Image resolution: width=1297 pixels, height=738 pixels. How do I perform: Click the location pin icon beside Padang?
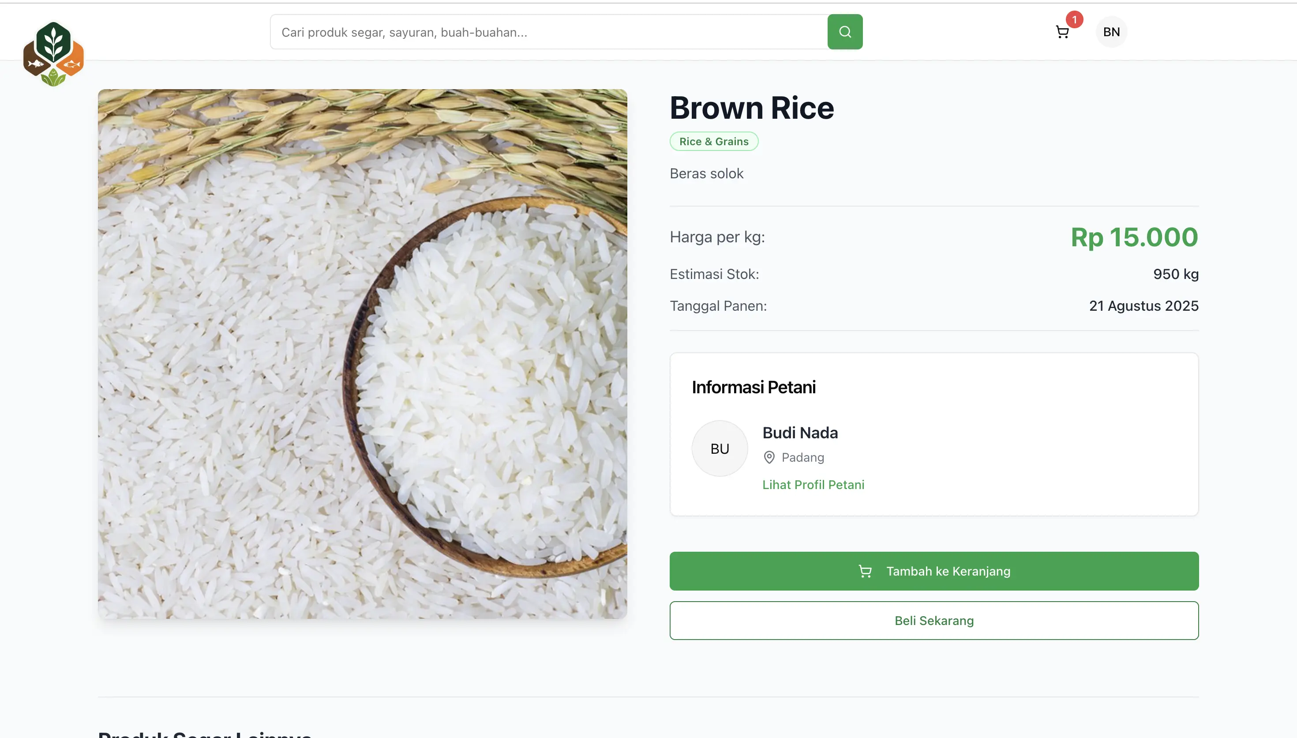769,457
